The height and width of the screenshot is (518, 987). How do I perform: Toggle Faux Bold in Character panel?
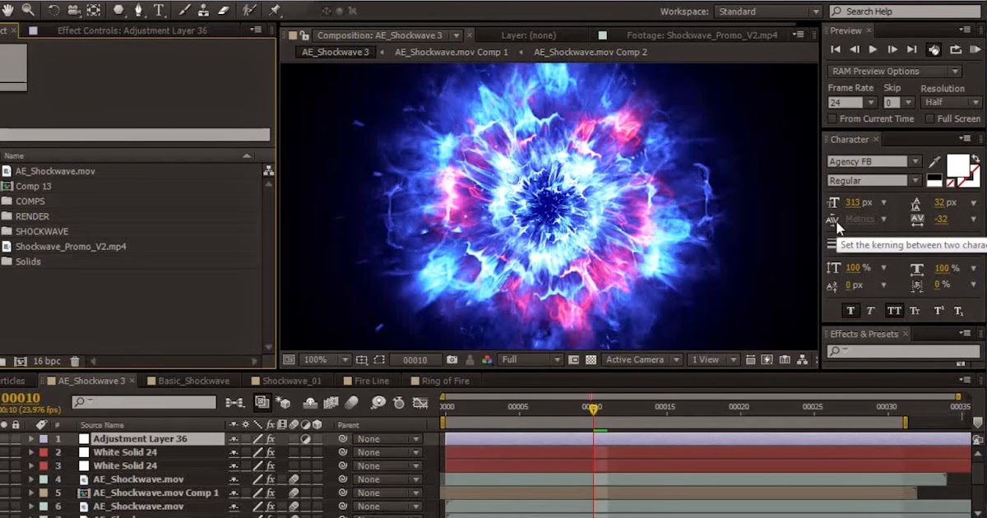pos(850,311)
